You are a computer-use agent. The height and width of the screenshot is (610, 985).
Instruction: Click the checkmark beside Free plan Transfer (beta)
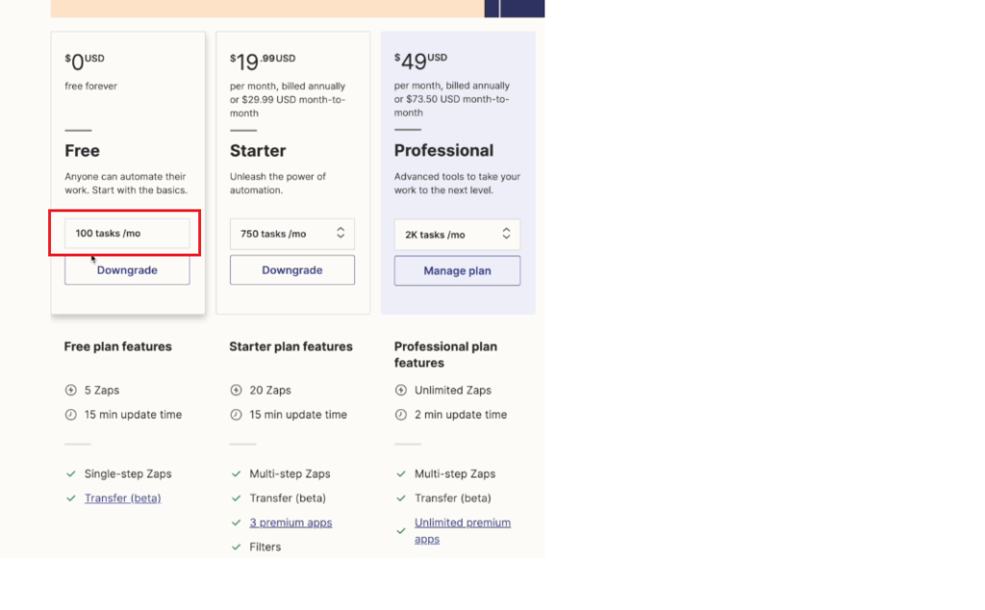click(71, 499)
